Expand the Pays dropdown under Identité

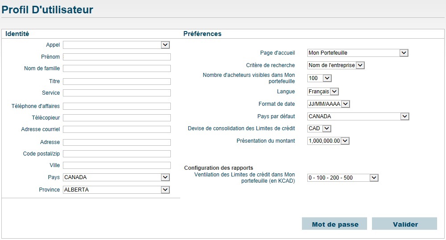pyautogui.click(x=116, y=177)
